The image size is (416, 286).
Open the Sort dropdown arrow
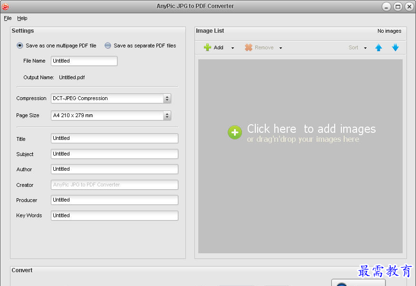(365, 48)
